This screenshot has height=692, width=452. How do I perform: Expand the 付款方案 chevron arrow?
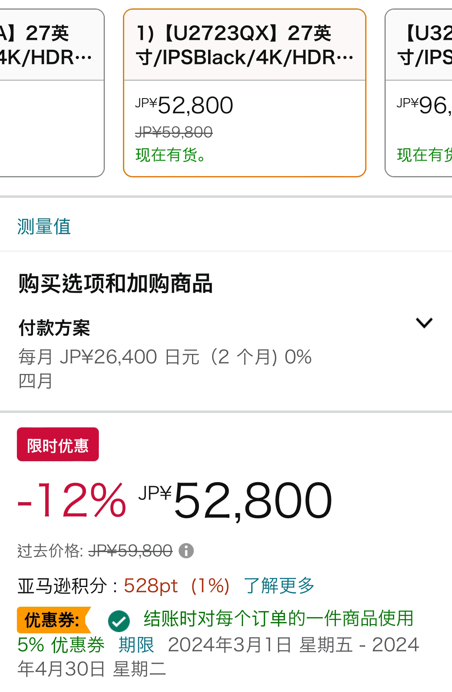424,323
